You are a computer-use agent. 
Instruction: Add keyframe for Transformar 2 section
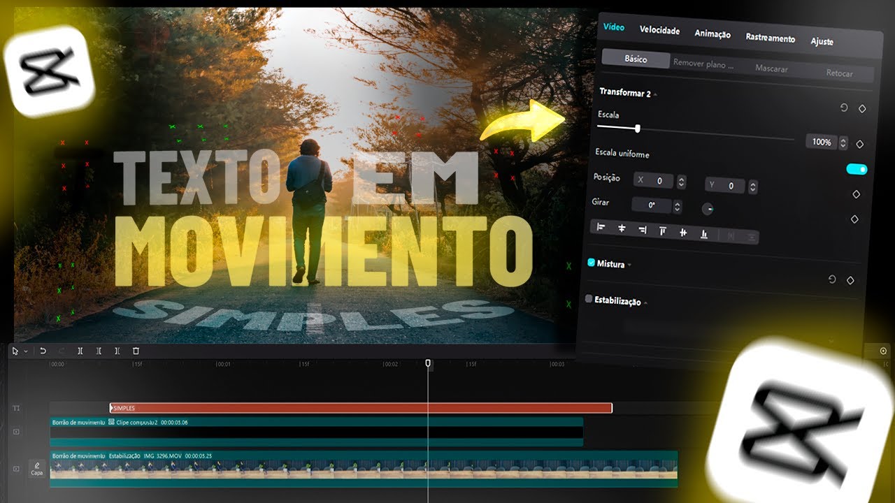(x=862, y=109)
